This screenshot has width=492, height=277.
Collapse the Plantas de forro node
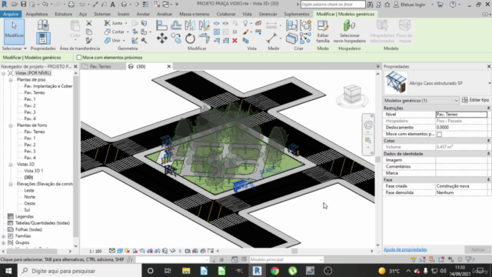[x=11, y=125]
